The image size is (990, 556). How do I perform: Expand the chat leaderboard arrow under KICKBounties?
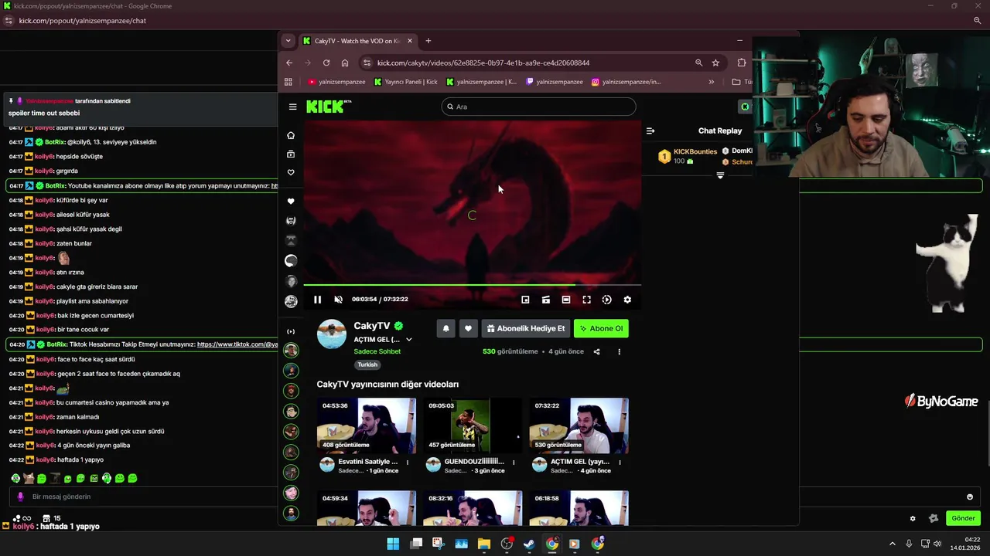720,176
